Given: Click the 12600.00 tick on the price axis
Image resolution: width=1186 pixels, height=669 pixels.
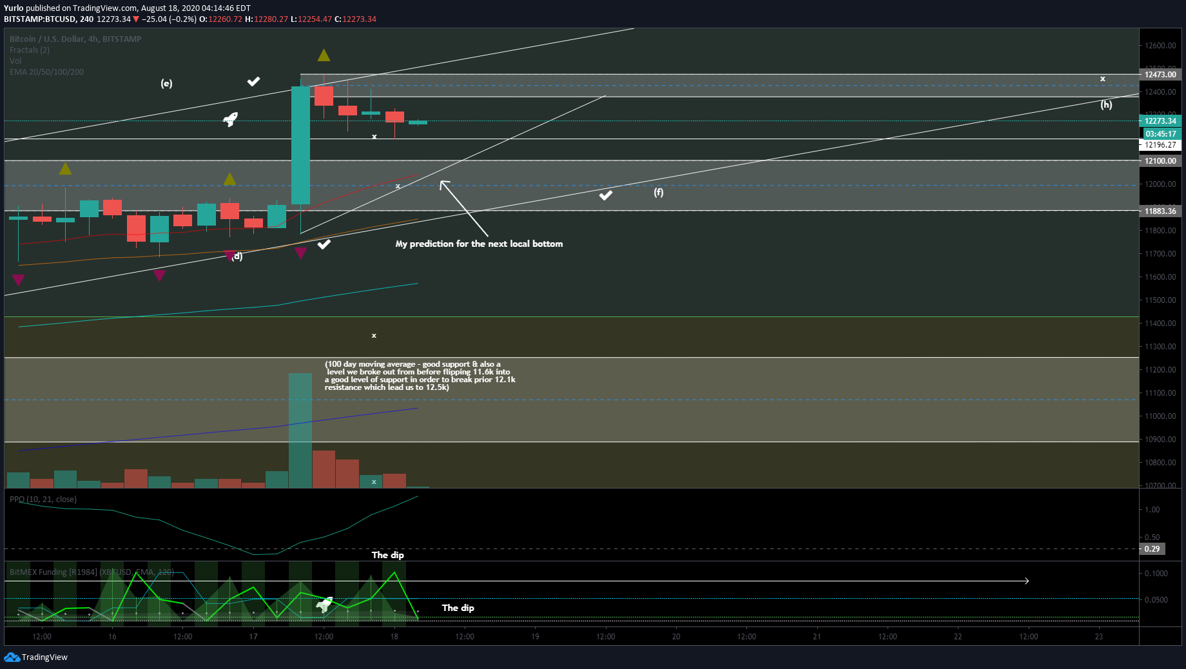Looking at the screenshot, I should coord(1160,45).
